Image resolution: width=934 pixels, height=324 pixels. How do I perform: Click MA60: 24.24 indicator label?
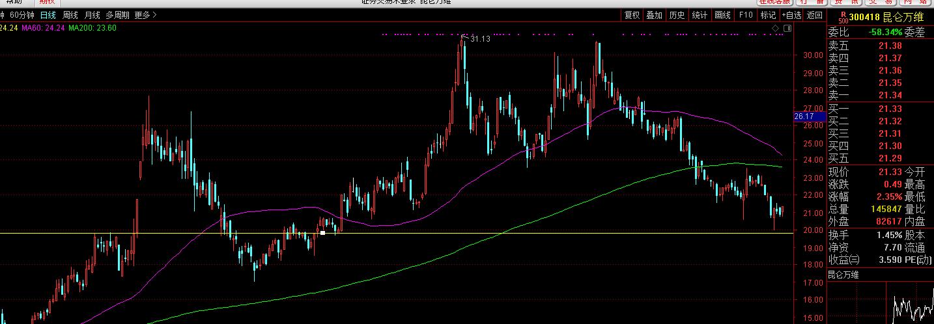pyautogui.click(x=42, y=28)
